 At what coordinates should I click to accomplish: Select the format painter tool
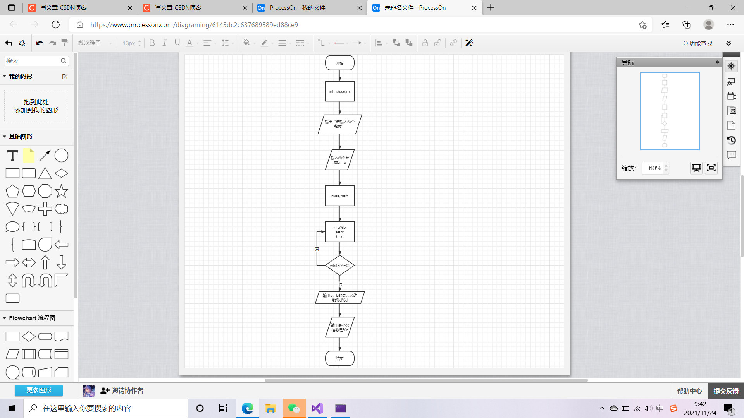[65, 43]
